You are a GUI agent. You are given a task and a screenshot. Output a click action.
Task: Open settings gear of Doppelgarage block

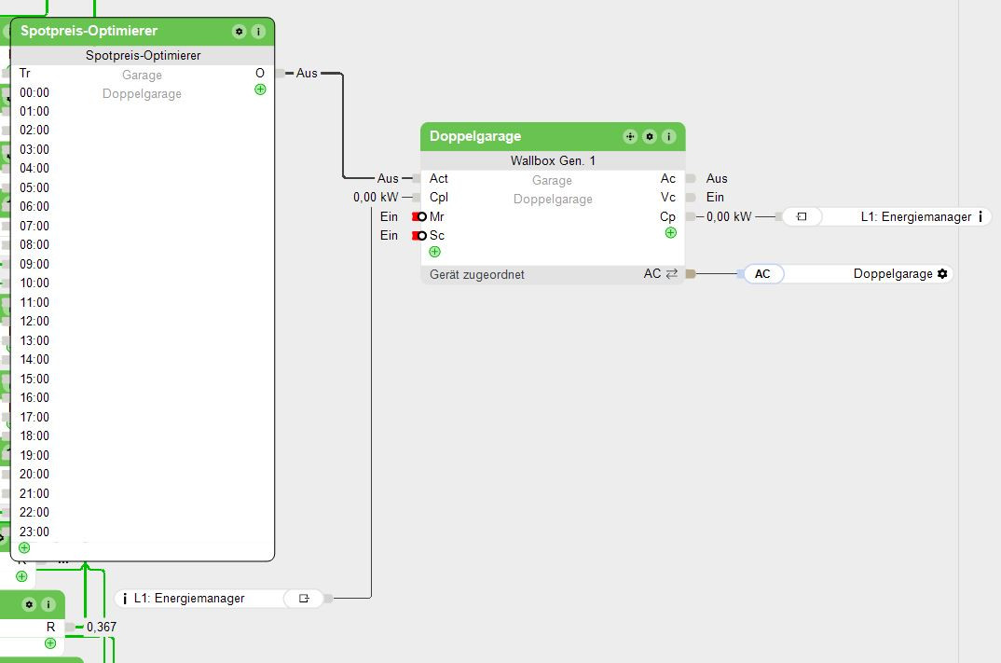pos(650,137)
